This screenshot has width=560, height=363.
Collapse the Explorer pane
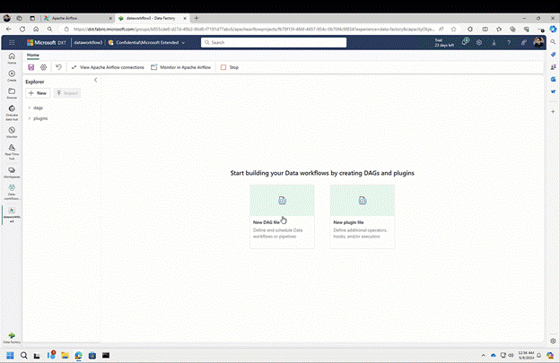tap(95, 80)
